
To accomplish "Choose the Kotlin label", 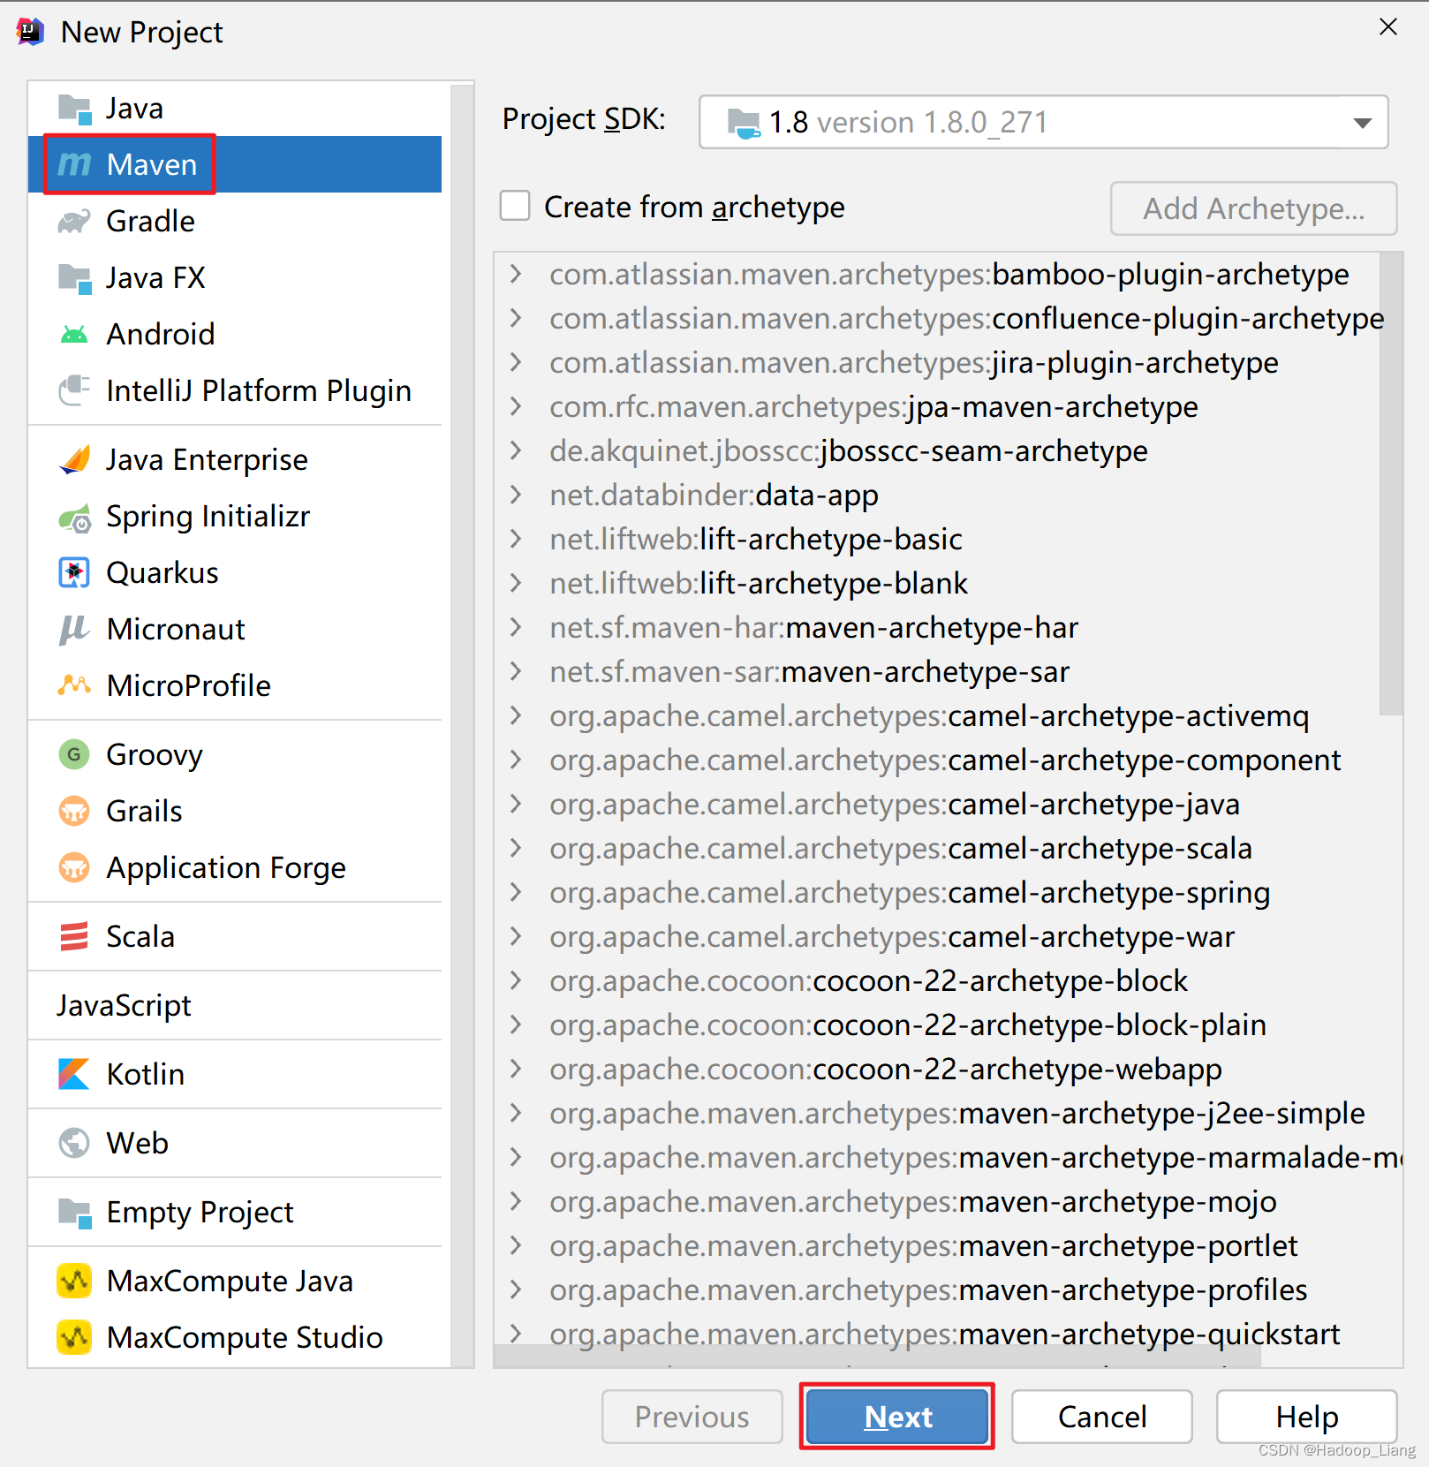I will pyautogui.click(x=146, y=1074).
